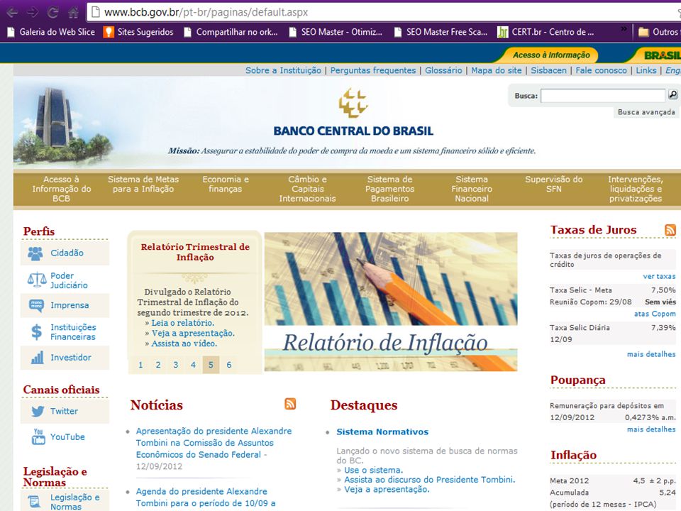
Task: Click Use o sistema link
Action: click(x=374, y=470)
